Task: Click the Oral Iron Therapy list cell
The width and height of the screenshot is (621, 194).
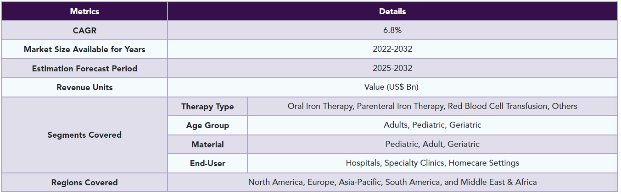Action: pyautogui.click(x=432, y=106)
